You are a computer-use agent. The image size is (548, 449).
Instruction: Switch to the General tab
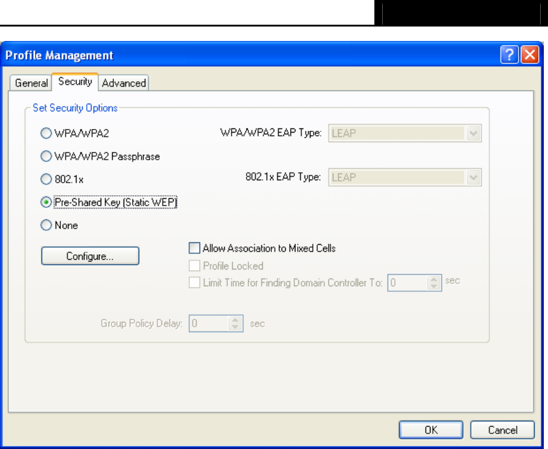[x=31, y=83]
